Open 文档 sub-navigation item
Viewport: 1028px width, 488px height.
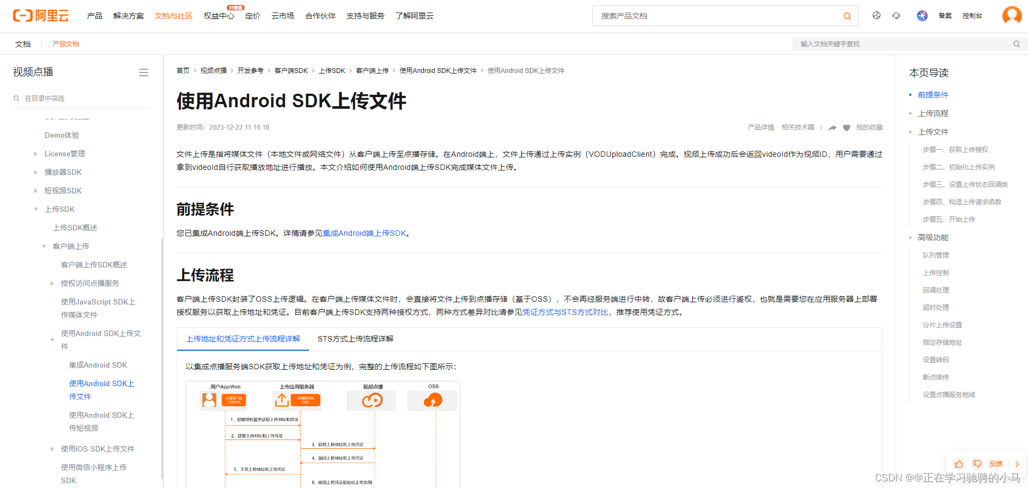23,44
